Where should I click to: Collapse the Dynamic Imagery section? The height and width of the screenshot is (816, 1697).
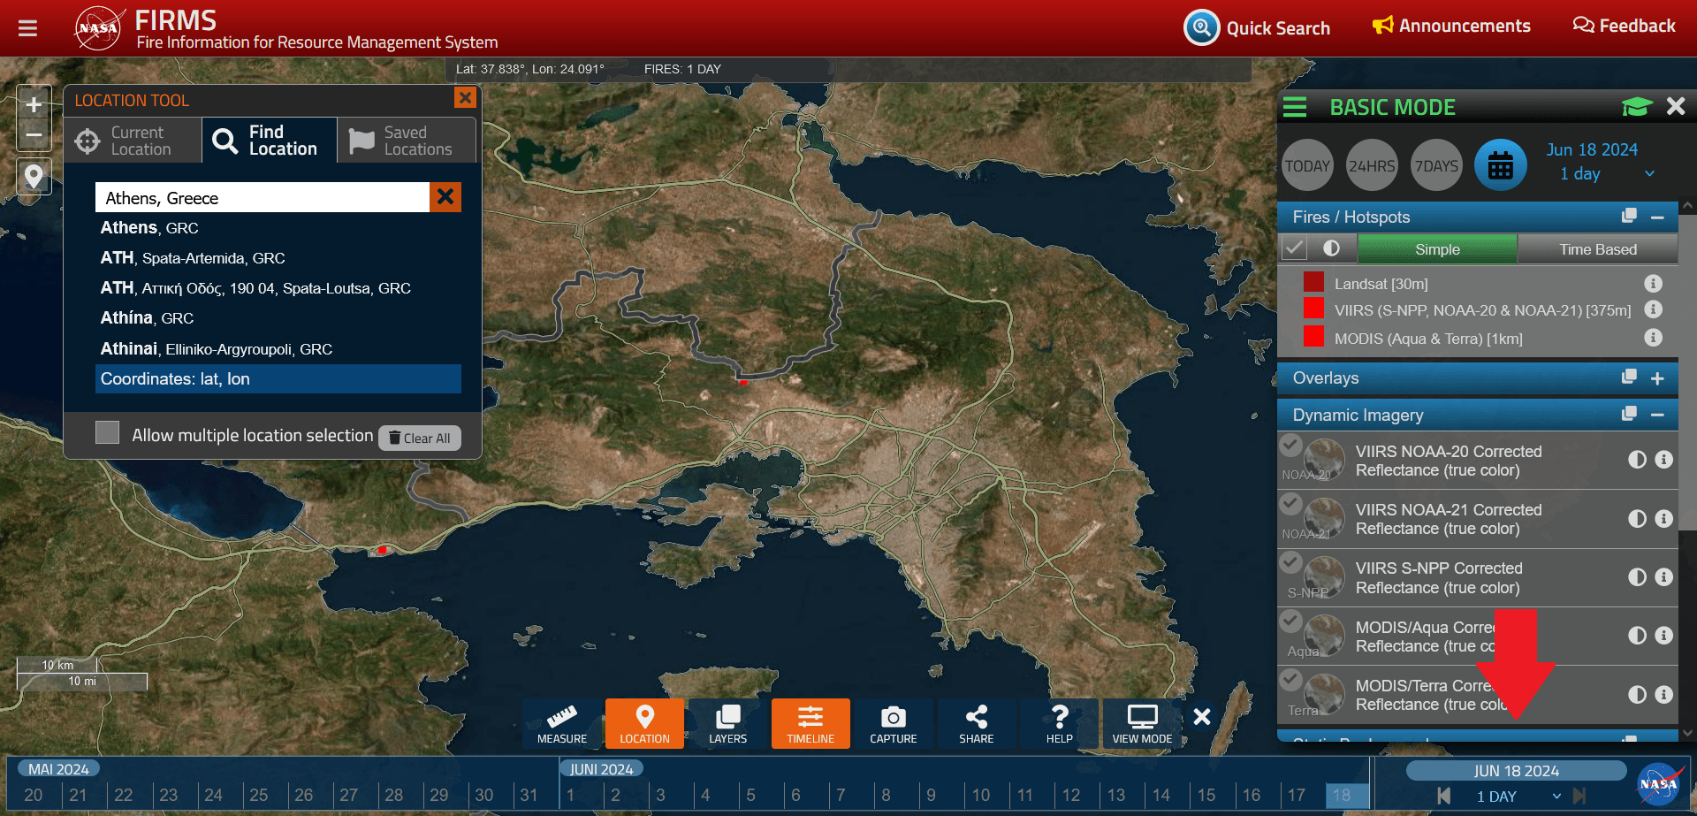[x=1657, y=416]
